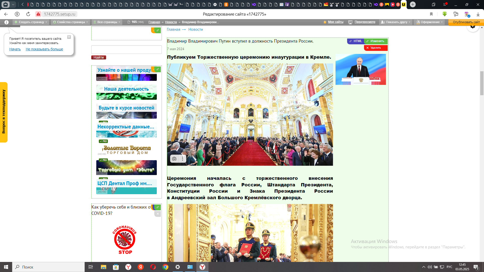This screenshot has width=484, height=272.
Task: Click the gray X on the COVID-19 block
Action: coord(158,214)
